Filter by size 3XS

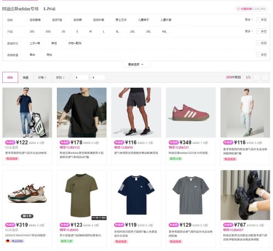(32, 32)
